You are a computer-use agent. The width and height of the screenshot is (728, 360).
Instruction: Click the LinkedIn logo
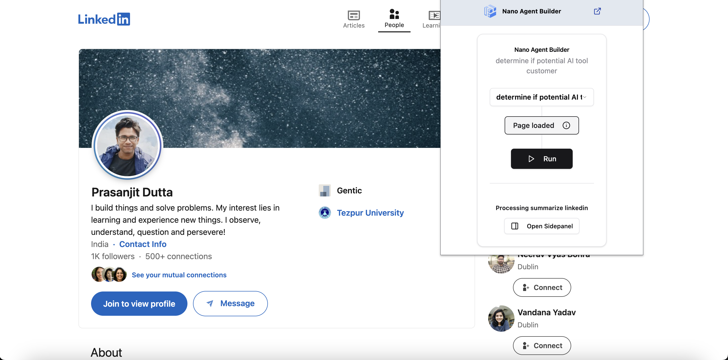pos(104,19)
